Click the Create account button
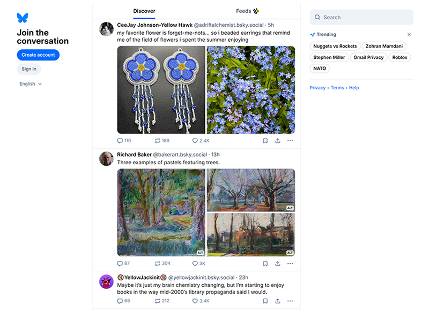Image resolution: width=429 pixels, height=321 pixels. pyautogui.click(x=38, y=55)
